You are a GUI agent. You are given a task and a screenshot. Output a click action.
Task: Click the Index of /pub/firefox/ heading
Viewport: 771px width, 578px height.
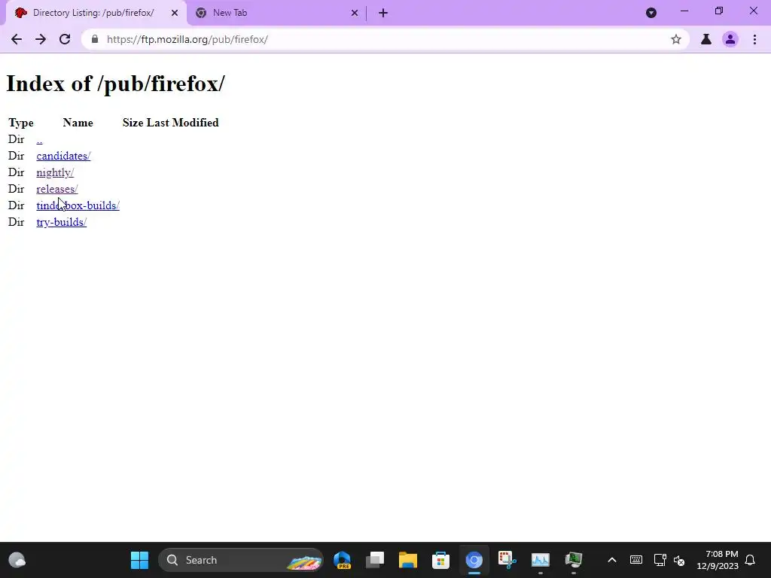click(115, 84)
